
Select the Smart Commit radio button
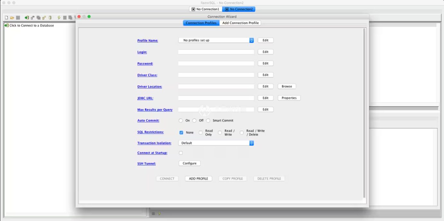pos(208,121)
